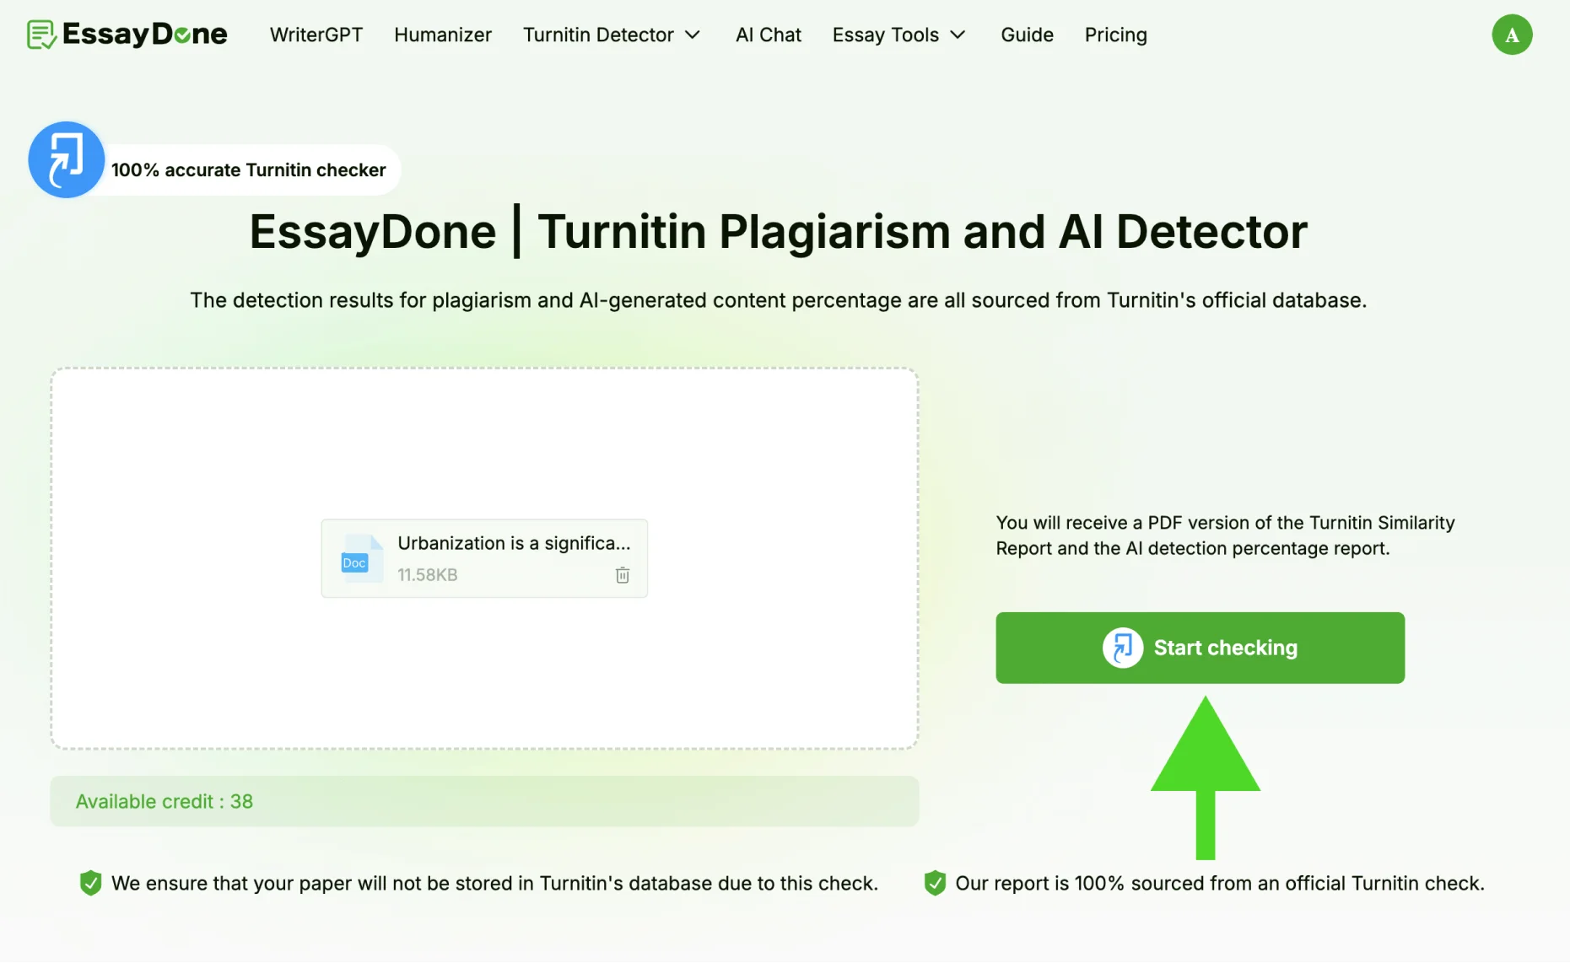This screenshot has height=963, width=1570.
Task: Open the Guide page
Action: 1027,35
